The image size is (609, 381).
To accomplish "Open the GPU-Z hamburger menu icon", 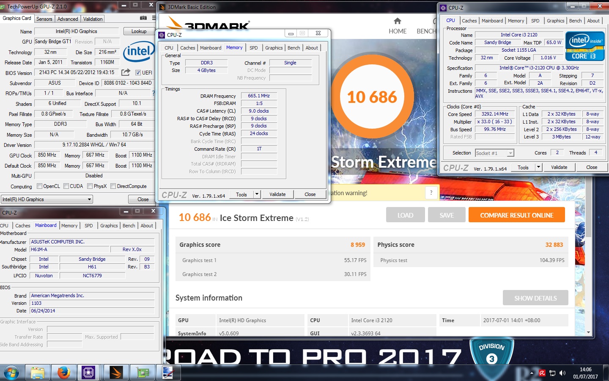I will (154, 18).
